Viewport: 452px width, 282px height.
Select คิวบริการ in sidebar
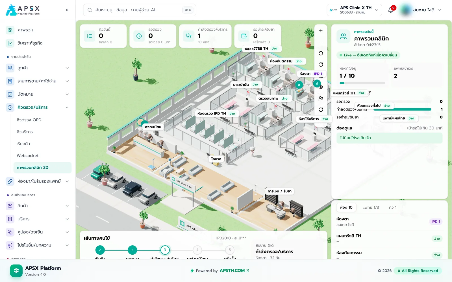42,132
